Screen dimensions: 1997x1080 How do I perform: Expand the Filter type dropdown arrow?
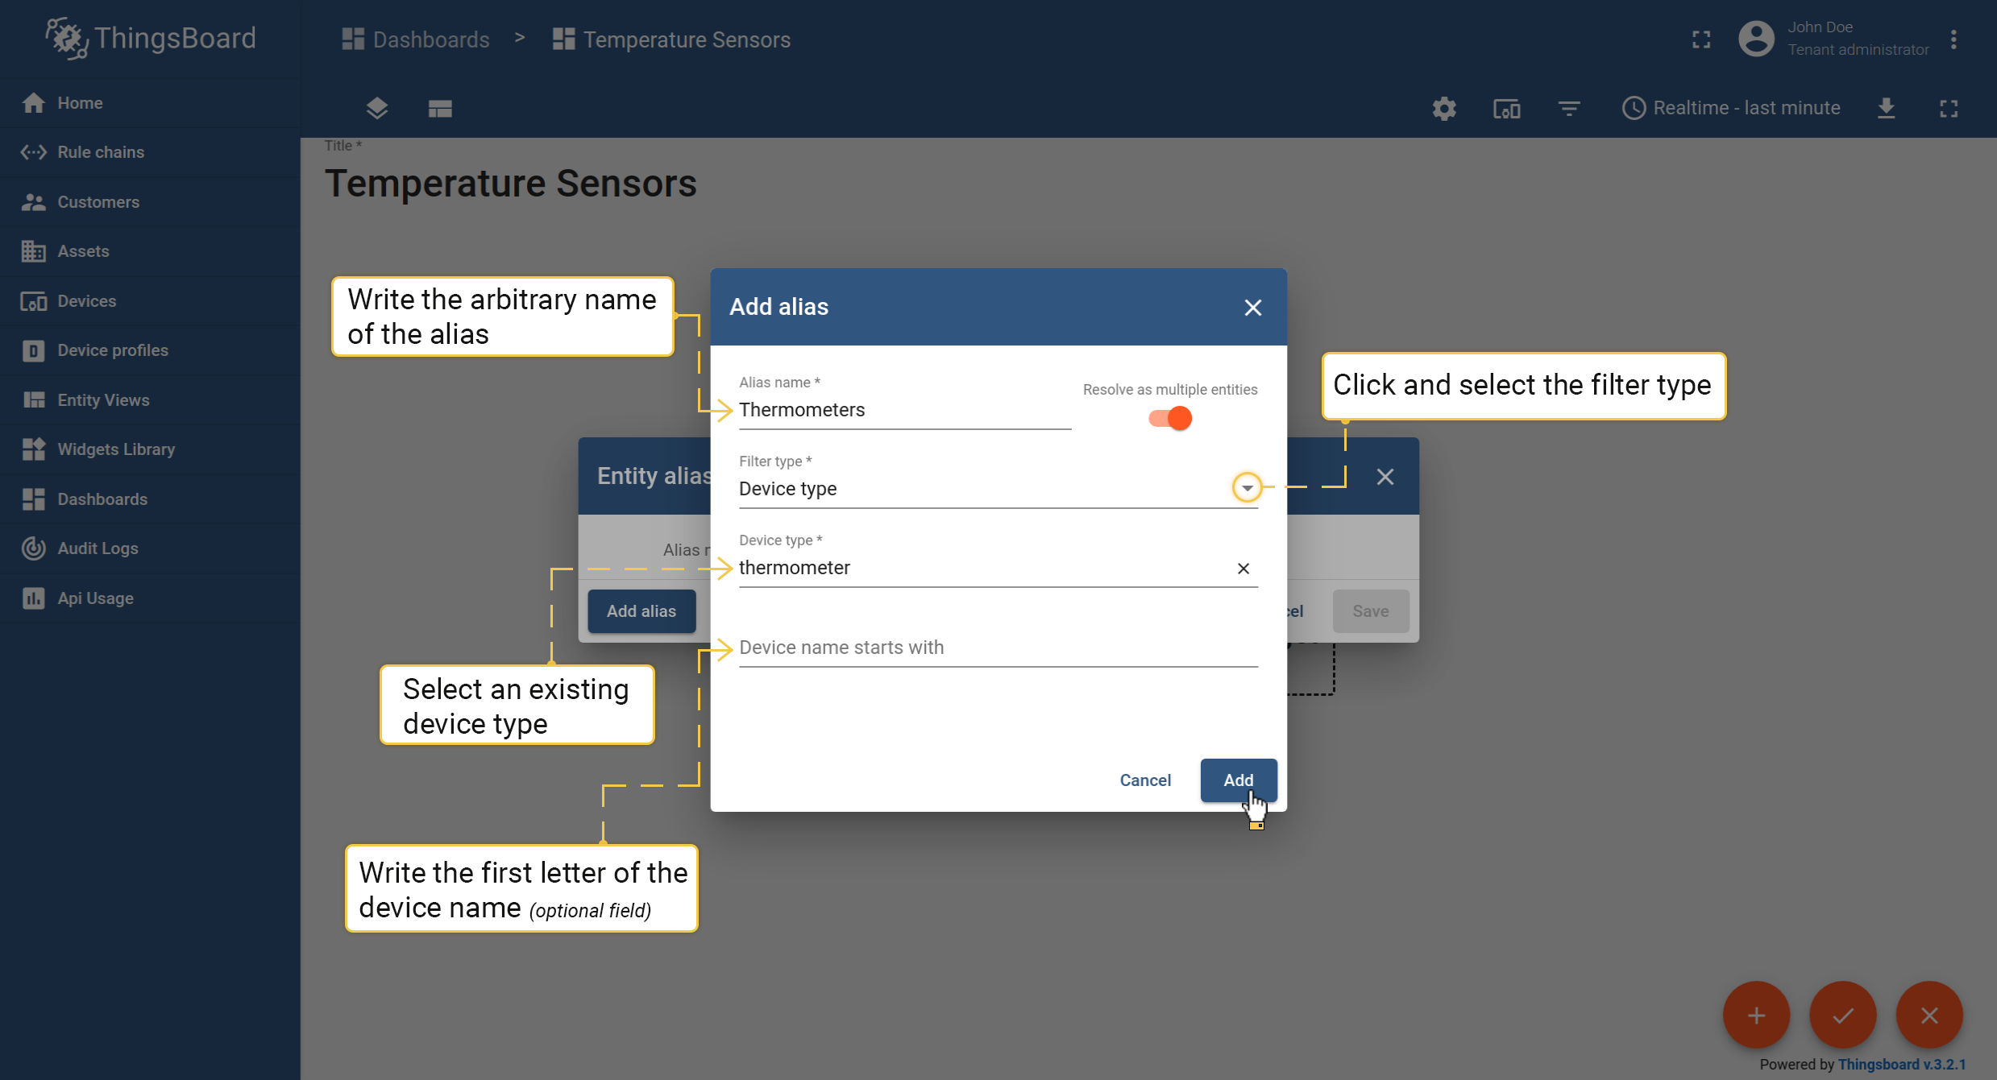(1247, 488)
